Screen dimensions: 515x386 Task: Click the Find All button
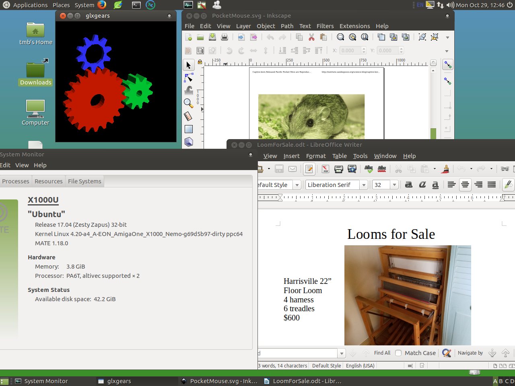pyautogui.click(x=382, y=353)
